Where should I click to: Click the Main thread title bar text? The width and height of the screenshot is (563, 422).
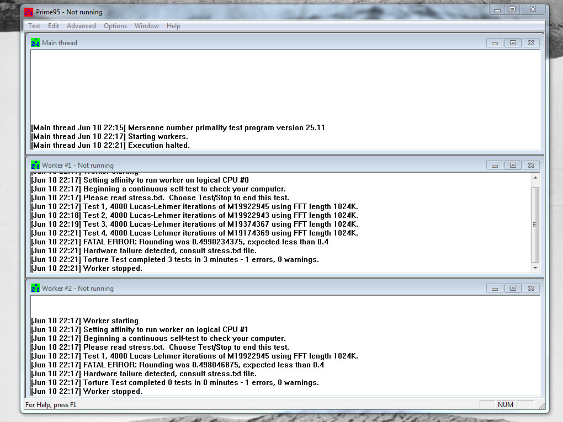tap(60, 43)
